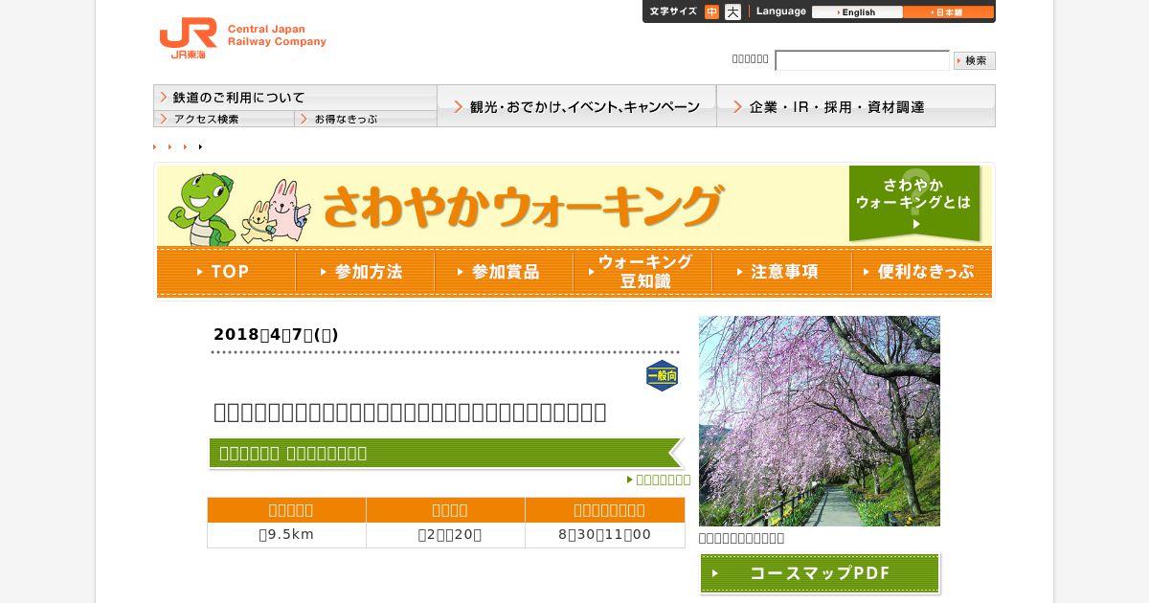Viewport: 1149px width, 603px height.
Task: Switch language to English
Action: pos(857,12)
